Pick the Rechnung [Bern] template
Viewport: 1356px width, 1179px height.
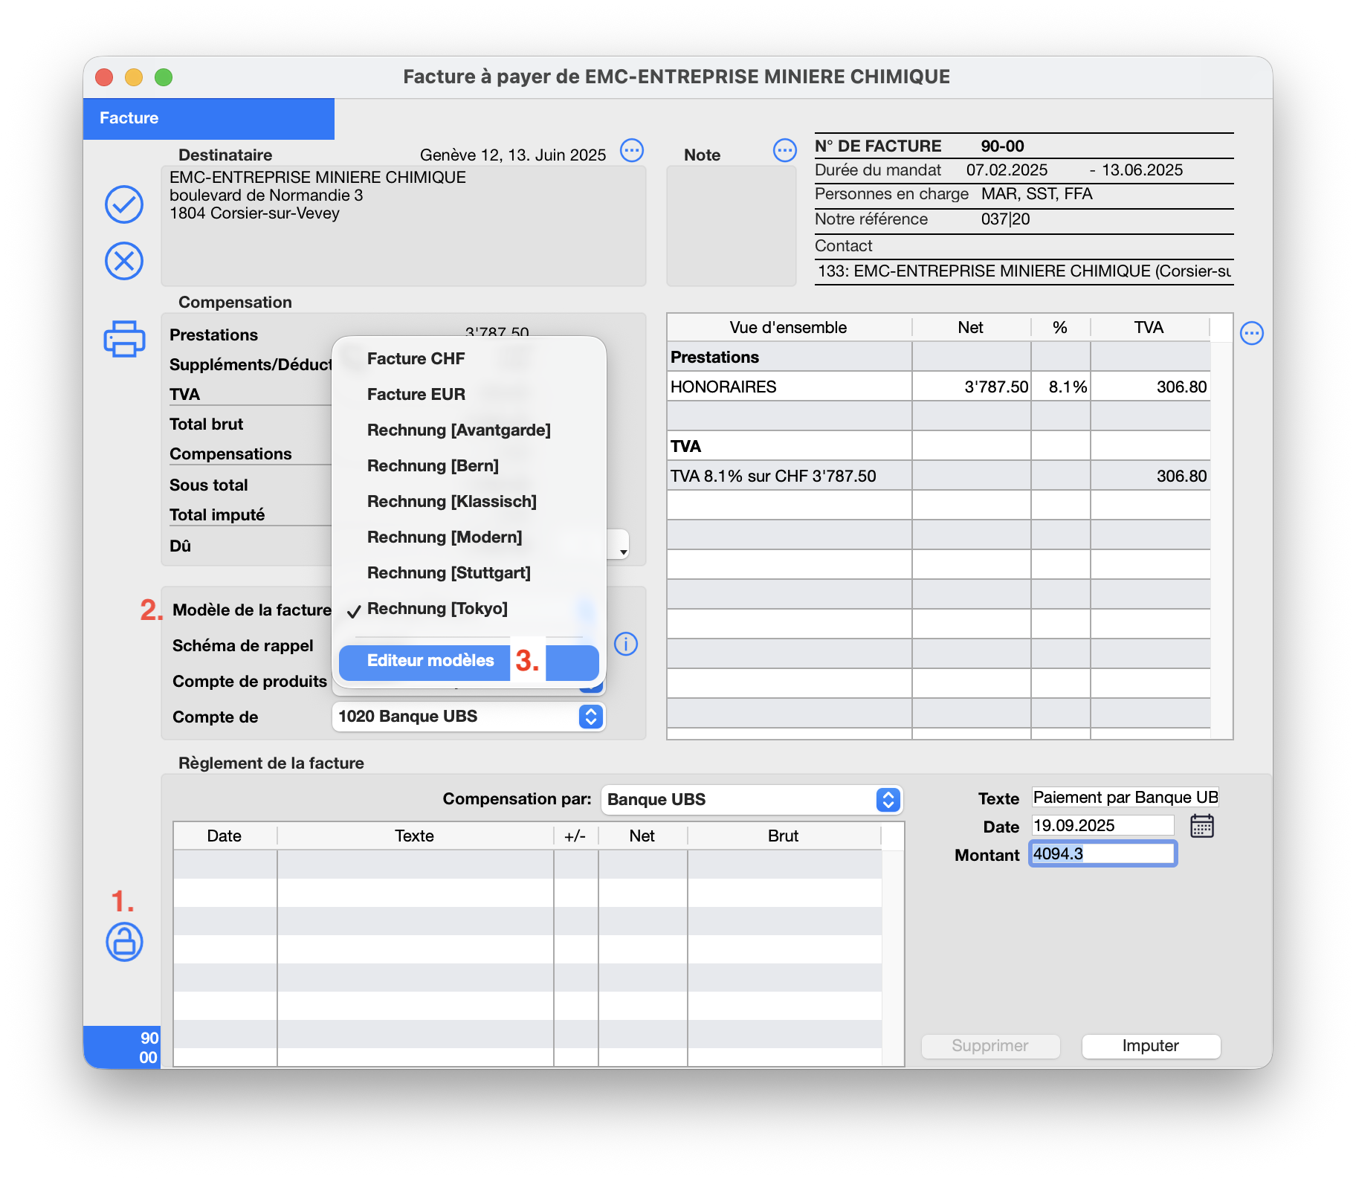coord(433,466)
